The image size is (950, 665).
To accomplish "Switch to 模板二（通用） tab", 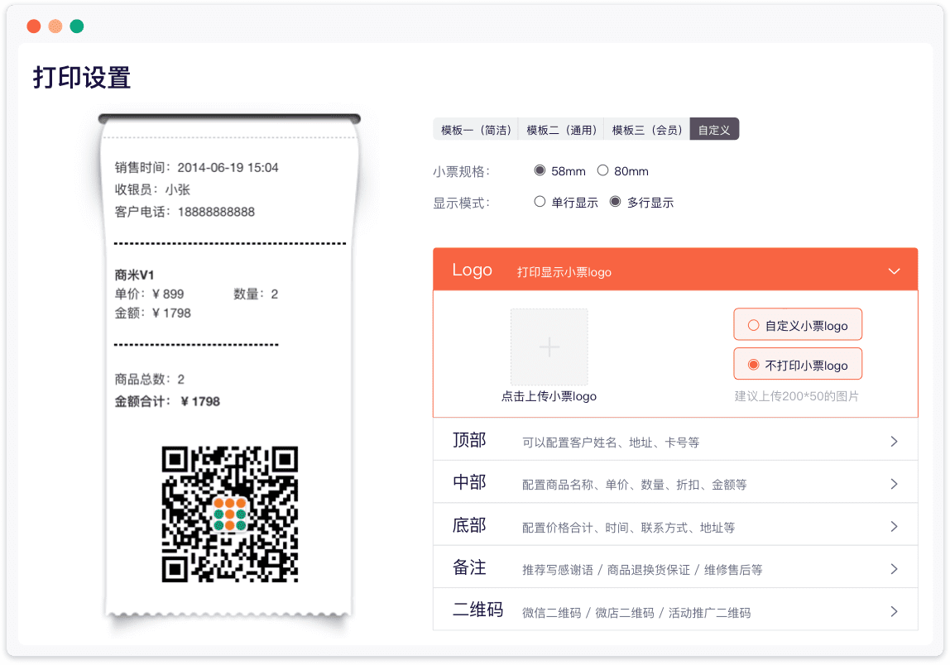I will pos(561,129).
